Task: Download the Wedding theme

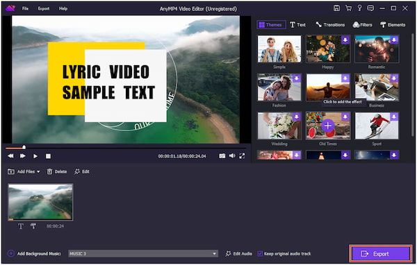Action: point(297,117)
